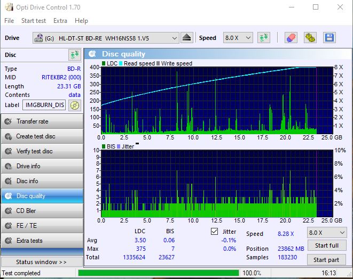
Task: Toggle the Jitter checkbox
Action: pyautogui.click(x=215, y=232)
